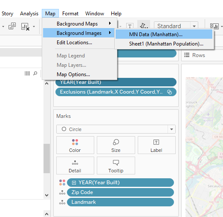Click the magnifier search icon

click(35, 73)
